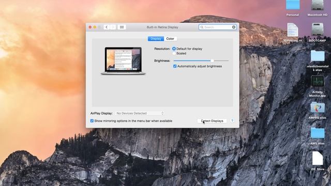Open the 3DPrinting.rtf document icon

coord(293,30)
